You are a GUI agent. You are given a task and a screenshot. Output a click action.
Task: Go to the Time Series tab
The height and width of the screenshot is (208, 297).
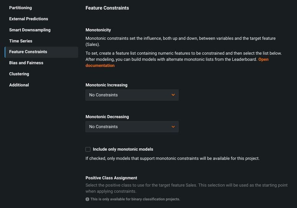tap(21, 41)
